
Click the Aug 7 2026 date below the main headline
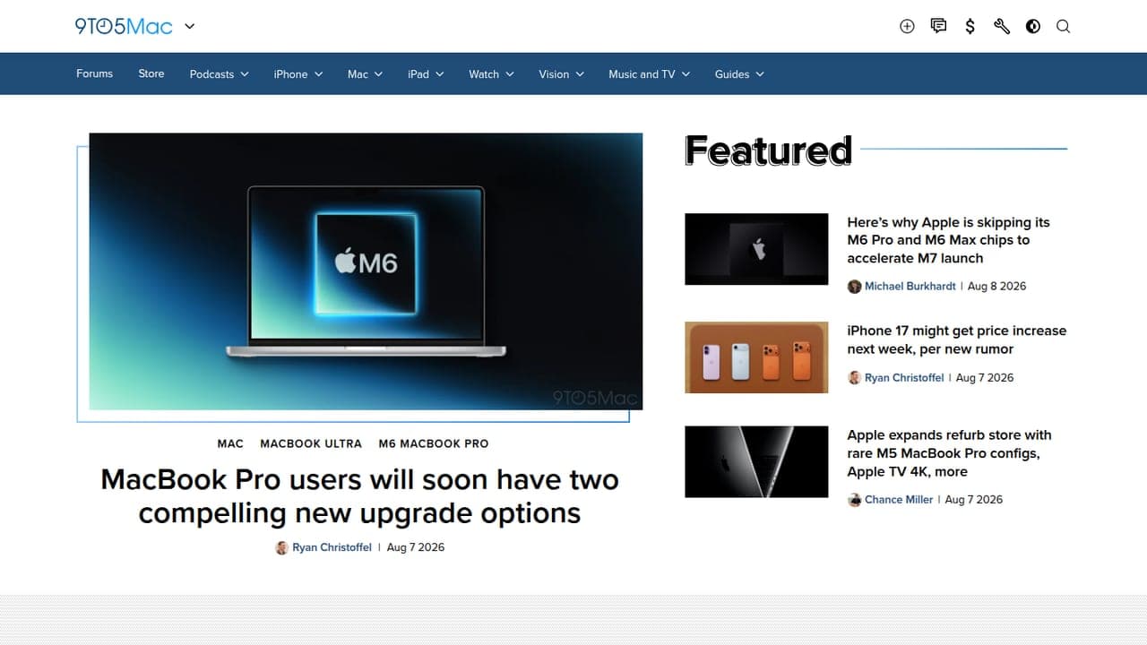point(416,547)
